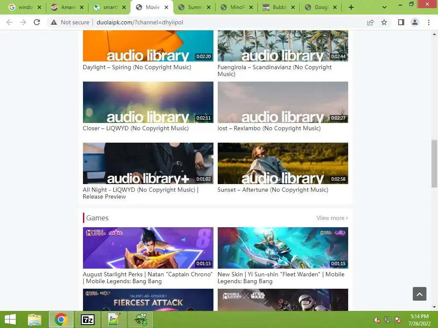Play the Closer – LiQWYD thumbnail
The width and height of the screenshot is (438, 328).
(148, 102)
